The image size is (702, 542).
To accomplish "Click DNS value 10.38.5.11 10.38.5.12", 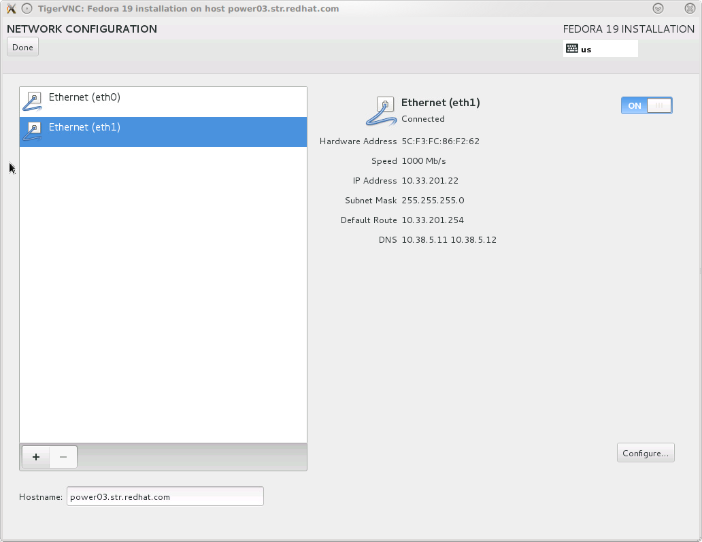I will (x=449, y=239).
